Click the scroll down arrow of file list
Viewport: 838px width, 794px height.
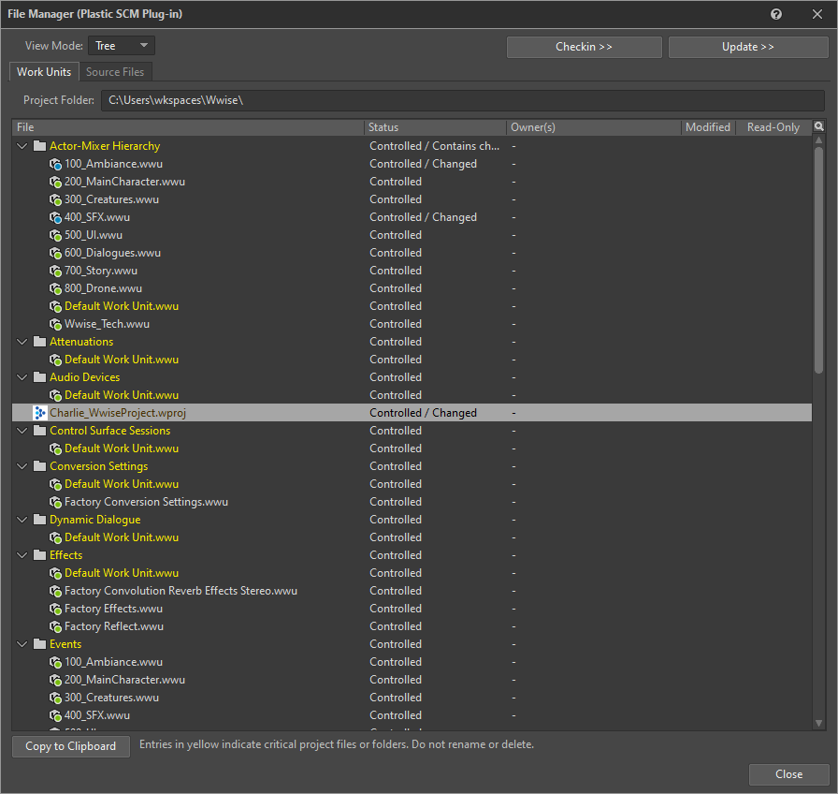(x=819, y=723)
